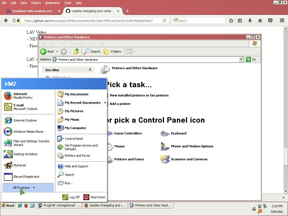Image resolution: width=288 pixels, height=216 pixels.
Task: Open Firefox History menu
Action: point(36,3)
